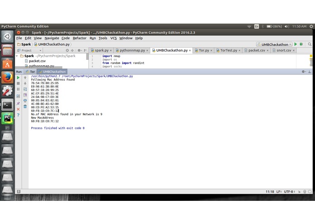Open the Tools menu

point(102,38)
